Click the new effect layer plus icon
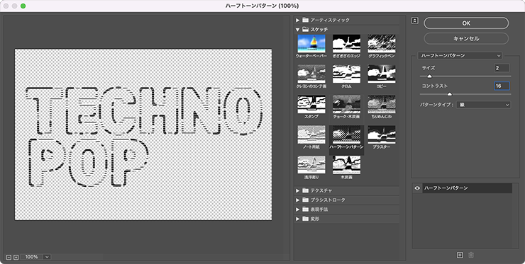525x264 pixels. [460, 255]
